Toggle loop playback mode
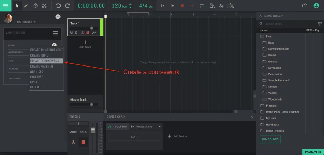 (x=202, y=6)
